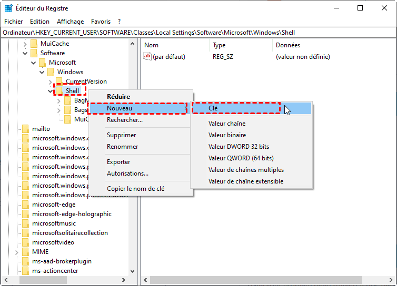
Task: Open the Nouveau submenu
Action: 141,108
